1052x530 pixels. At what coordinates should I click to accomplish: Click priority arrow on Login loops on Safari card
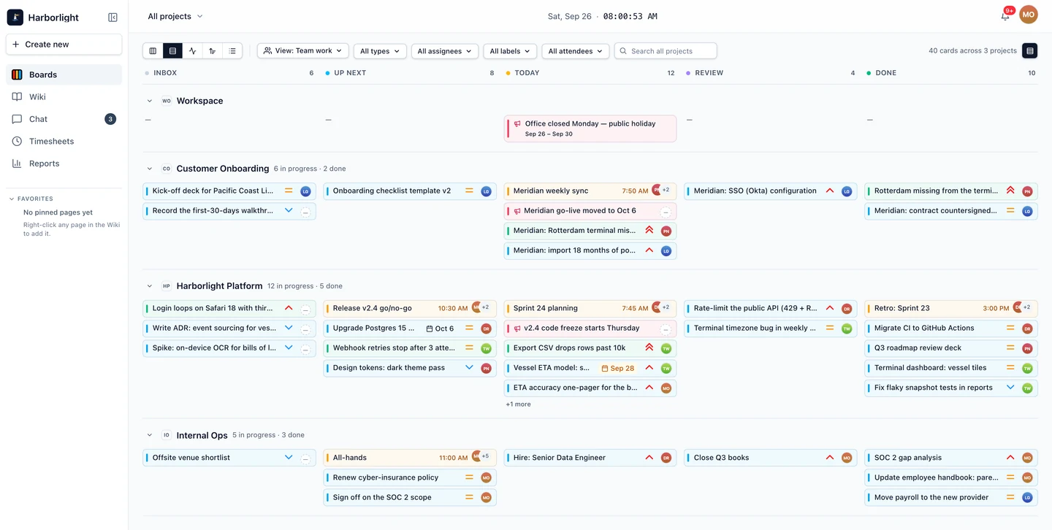289,308
